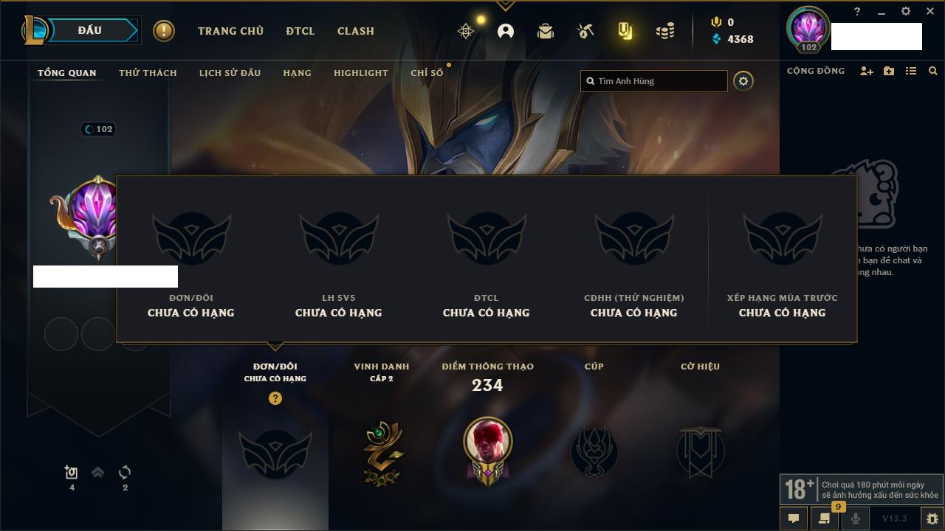Open the Store coins icon
This screenshot has height=531, width=945.
pos(665,31)
